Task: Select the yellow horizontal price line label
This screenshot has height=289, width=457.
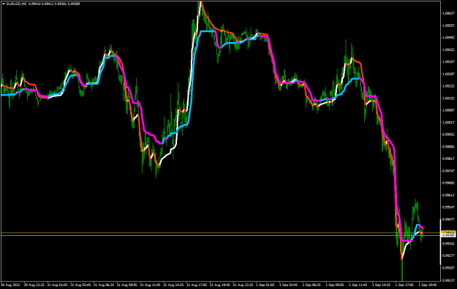Action: click(448, 232)
